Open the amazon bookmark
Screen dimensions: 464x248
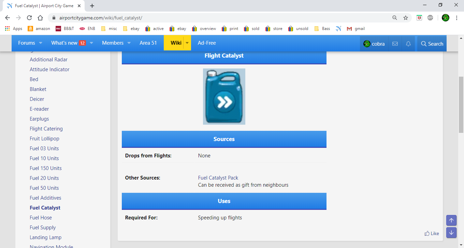pos(39,29)
